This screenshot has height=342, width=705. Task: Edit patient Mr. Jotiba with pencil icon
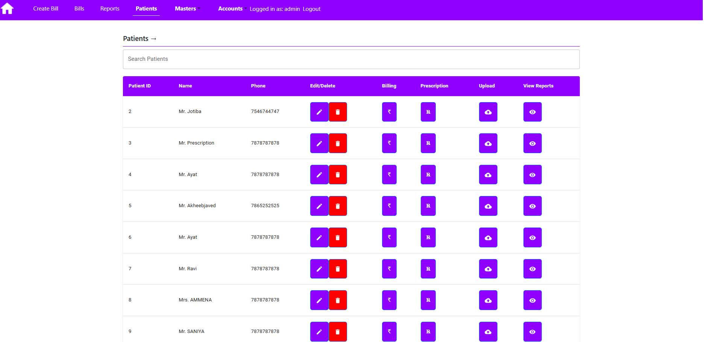point(319,112)
